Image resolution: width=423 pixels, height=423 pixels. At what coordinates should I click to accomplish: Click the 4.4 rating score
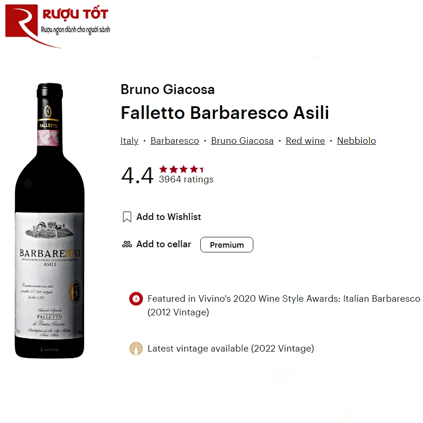[137, 176]
